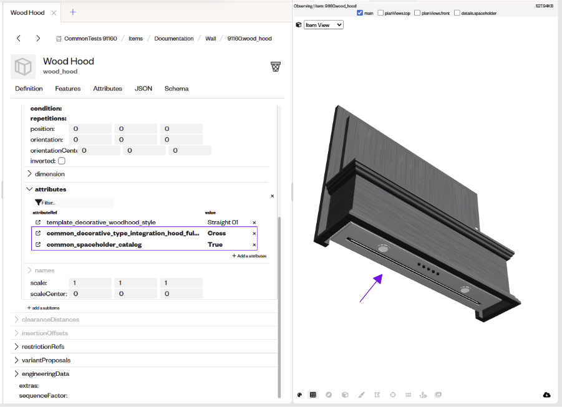Remove the common_spaceholder_catalog attribute

coord(254,245)
